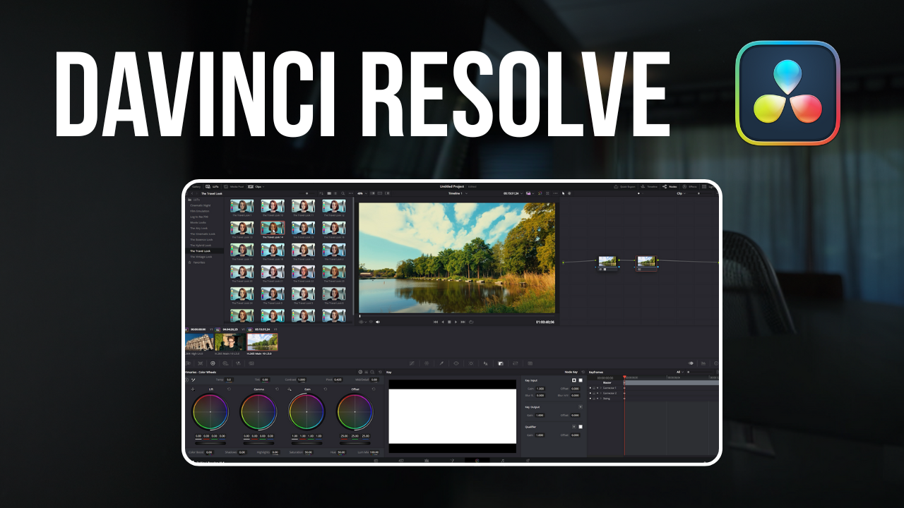
Task: Open the Power Window palette
Action: pyautogui.click(x=456, y=363)
